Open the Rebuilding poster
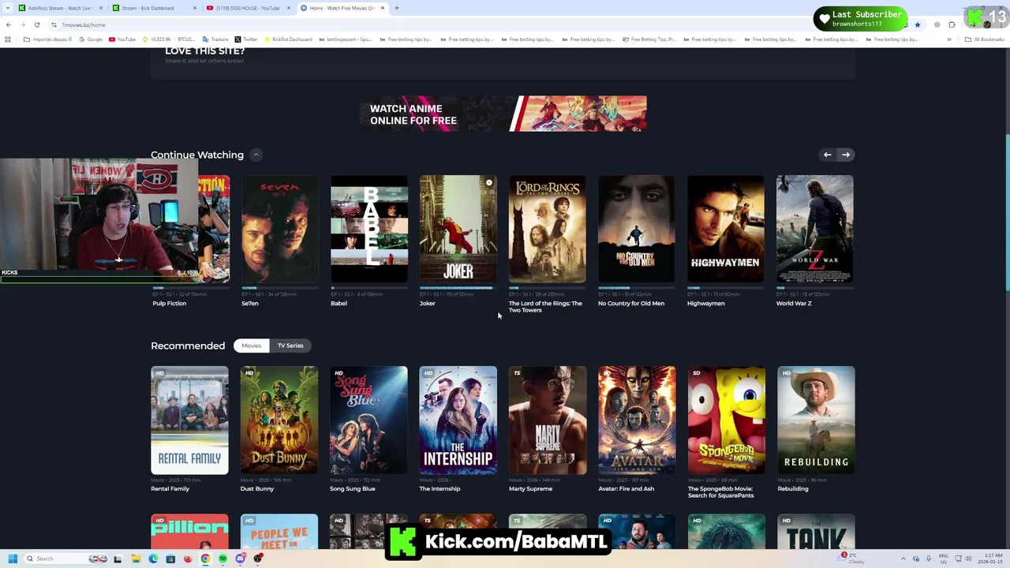 pyautogui.click(x=815, y=420)
